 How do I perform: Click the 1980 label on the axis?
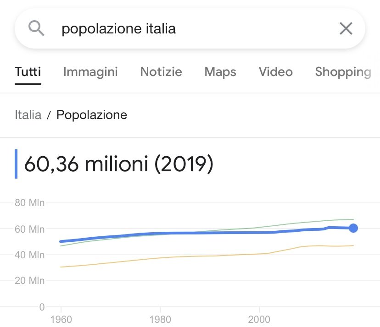160,319
